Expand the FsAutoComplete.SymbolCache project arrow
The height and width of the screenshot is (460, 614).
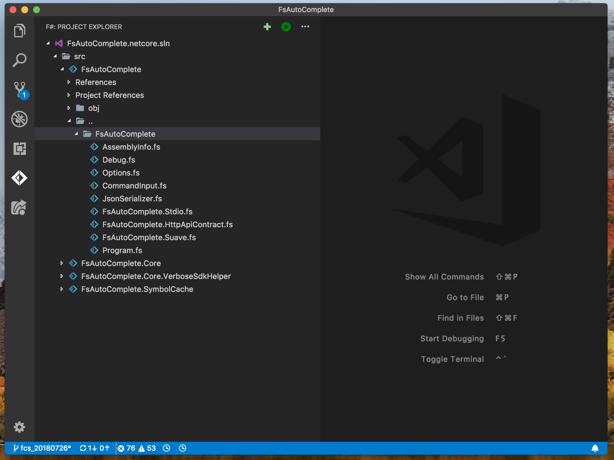[62, 289]
